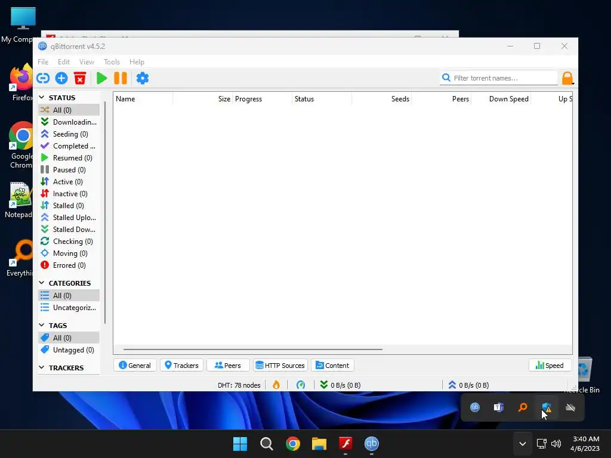Click Microsoft Teams tray icon
This screenshot has width=611, height=458.
pos(498,407)
